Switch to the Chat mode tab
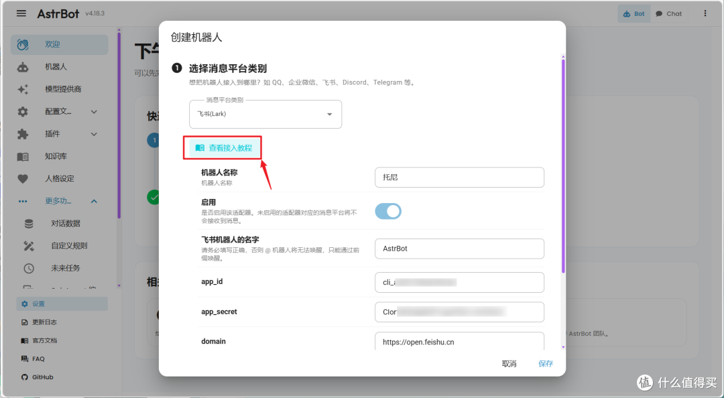The image size is (724, 398). click(669, 14)
